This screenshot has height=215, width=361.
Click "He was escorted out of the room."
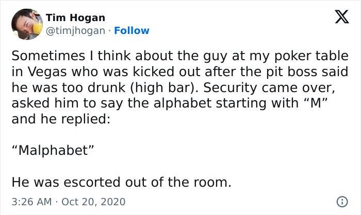[121, 182]
